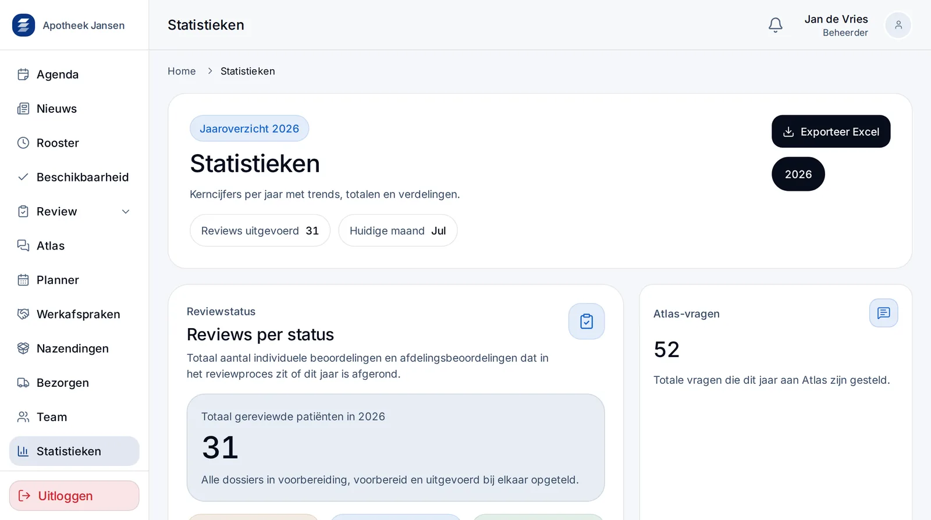Click the download icon in Exporteer Excel
The image size is (931, 520).
point(788,132)
